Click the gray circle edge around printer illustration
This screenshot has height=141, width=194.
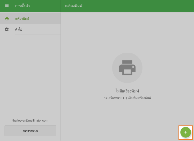[113, 68]
